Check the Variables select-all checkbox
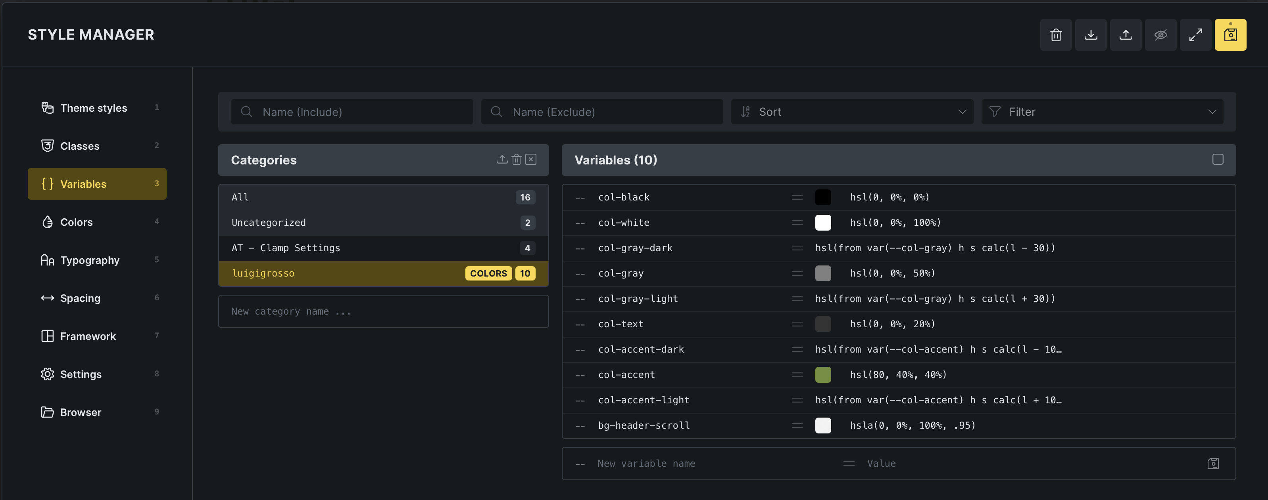The width and height of the screenshot is (1268, 500). click(x=1218, y=159)
